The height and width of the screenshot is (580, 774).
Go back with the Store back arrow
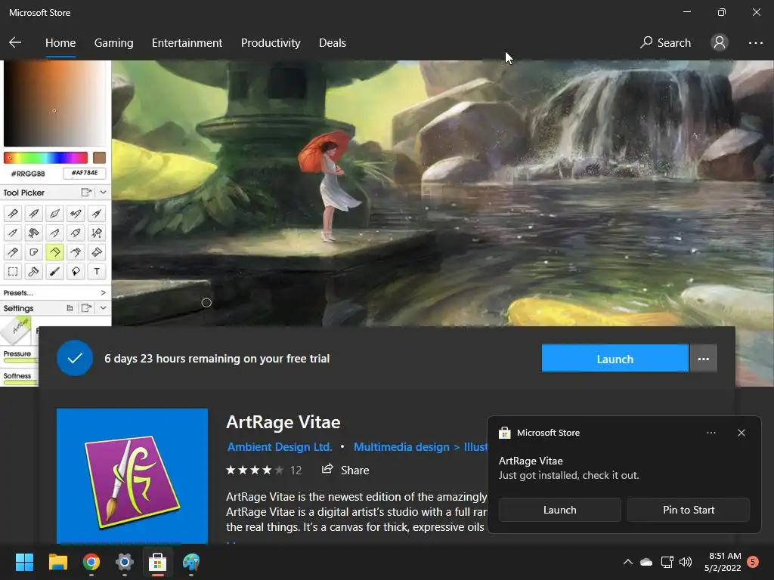point(15,42)
